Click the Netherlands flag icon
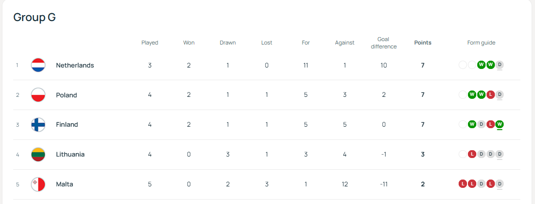 click(x=38, y=65)
